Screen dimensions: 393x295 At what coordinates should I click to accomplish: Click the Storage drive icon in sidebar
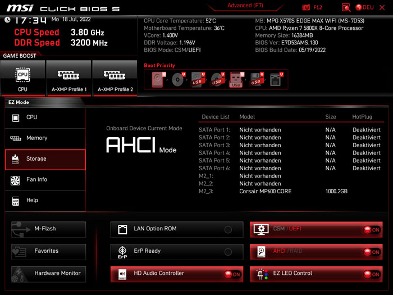pos(15,159)
